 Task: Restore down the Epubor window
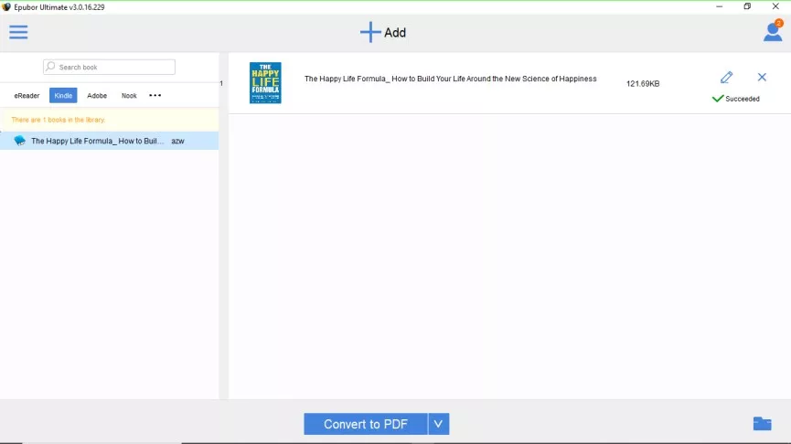747,6
